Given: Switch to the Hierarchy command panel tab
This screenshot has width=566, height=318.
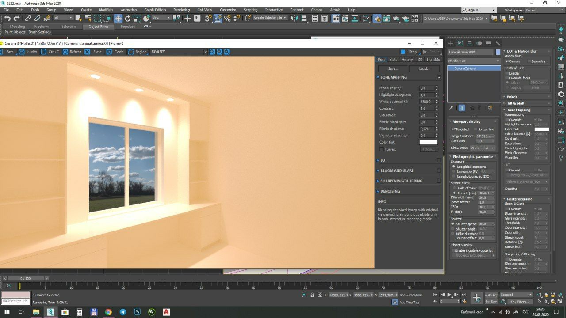Looking at the screenshot, I should pyautogui.click(x=470, y=43).
